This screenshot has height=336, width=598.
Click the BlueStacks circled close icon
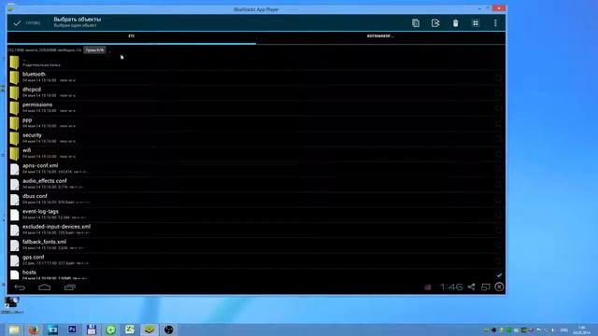[x=499, y=287]
